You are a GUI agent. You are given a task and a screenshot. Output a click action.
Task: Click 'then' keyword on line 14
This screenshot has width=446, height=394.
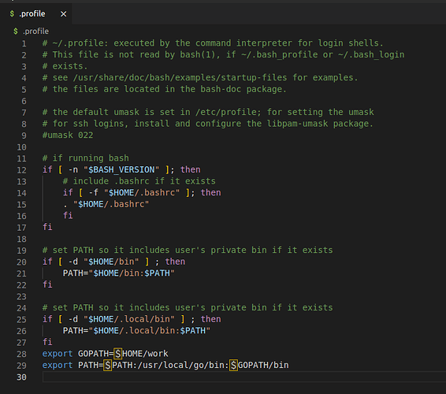(210, 192)
